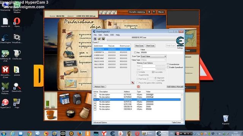This screenshot has height=136, width=243.
Task: Open the Recycle Bin on the desktop
Action: (x=226, y=120)
